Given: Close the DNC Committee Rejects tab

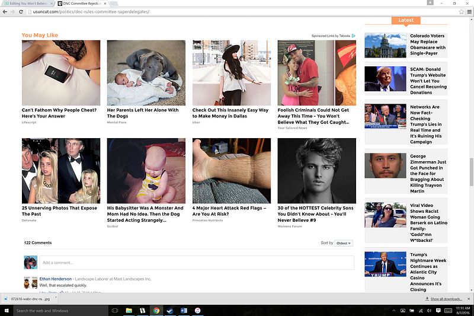Looking at the screenshot, I should click(105, 4).
